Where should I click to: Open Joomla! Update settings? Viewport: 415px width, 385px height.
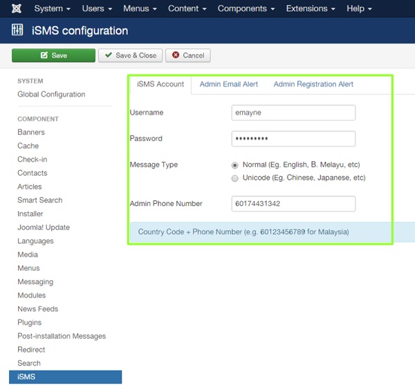tap(44, 227)
